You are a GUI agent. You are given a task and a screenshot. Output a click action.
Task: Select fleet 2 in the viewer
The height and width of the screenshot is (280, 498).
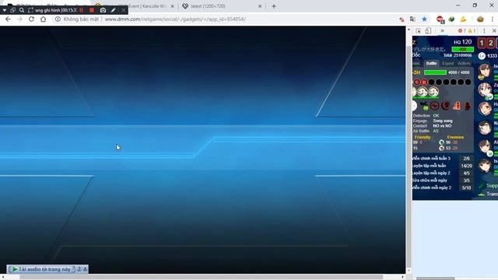click(491, 43)
